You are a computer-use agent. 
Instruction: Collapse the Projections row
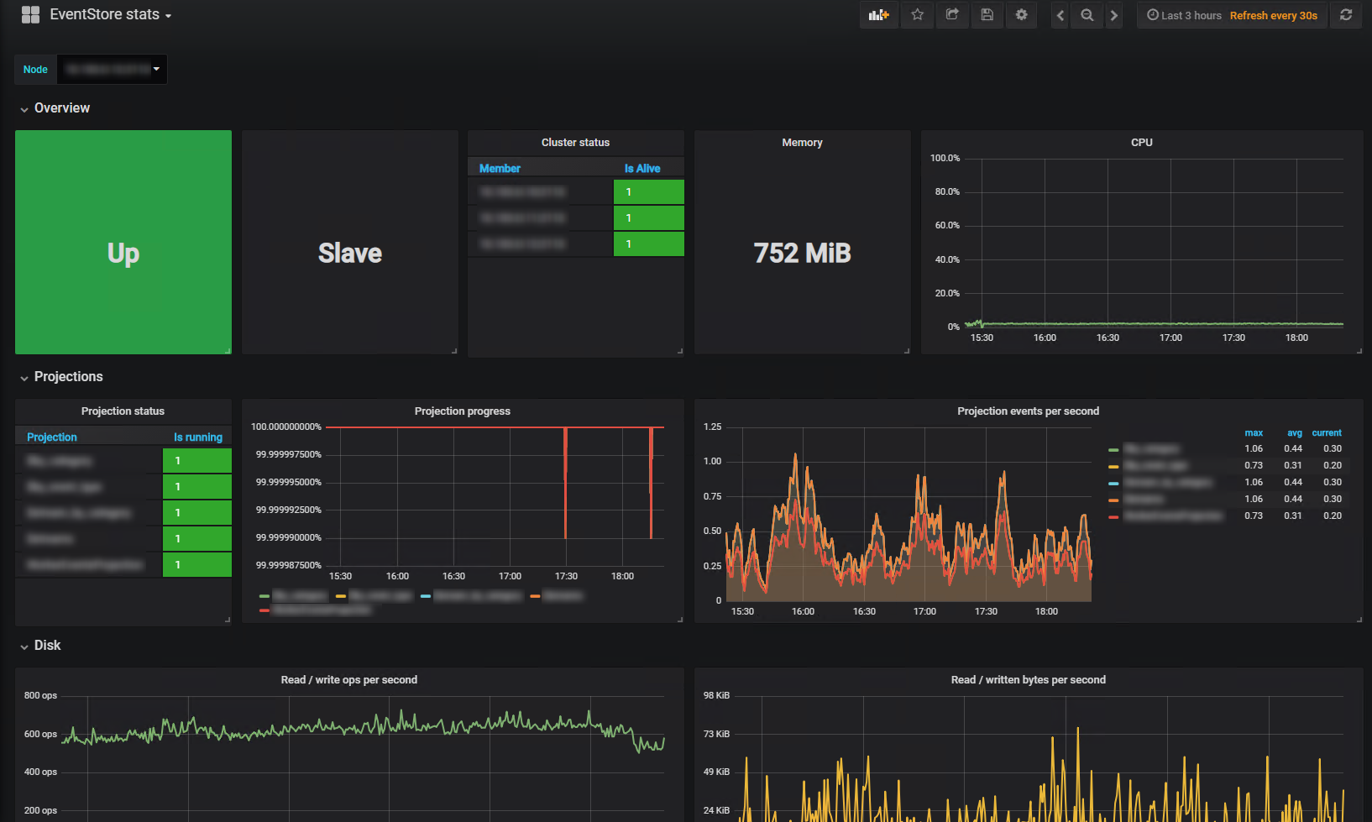(x=68, y=377)
